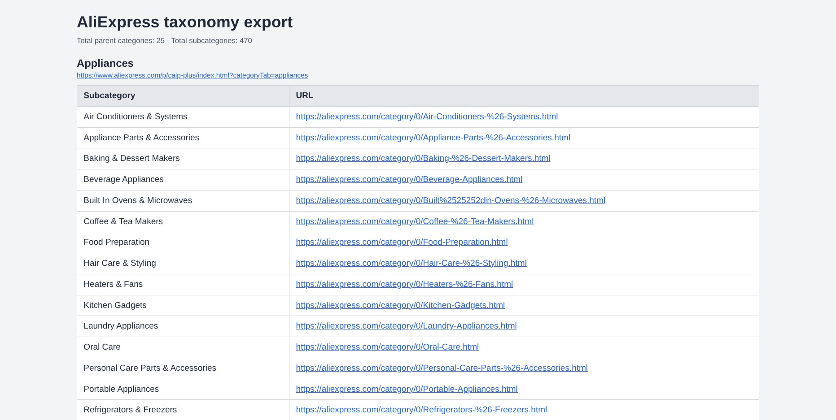Select the 'Appliance Parts & Accessories' cell
The height and width of the screenshot is (420, 836).
183,138
